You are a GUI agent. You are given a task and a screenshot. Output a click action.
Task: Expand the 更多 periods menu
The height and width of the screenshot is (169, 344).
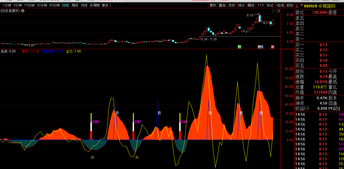point(105,5)
